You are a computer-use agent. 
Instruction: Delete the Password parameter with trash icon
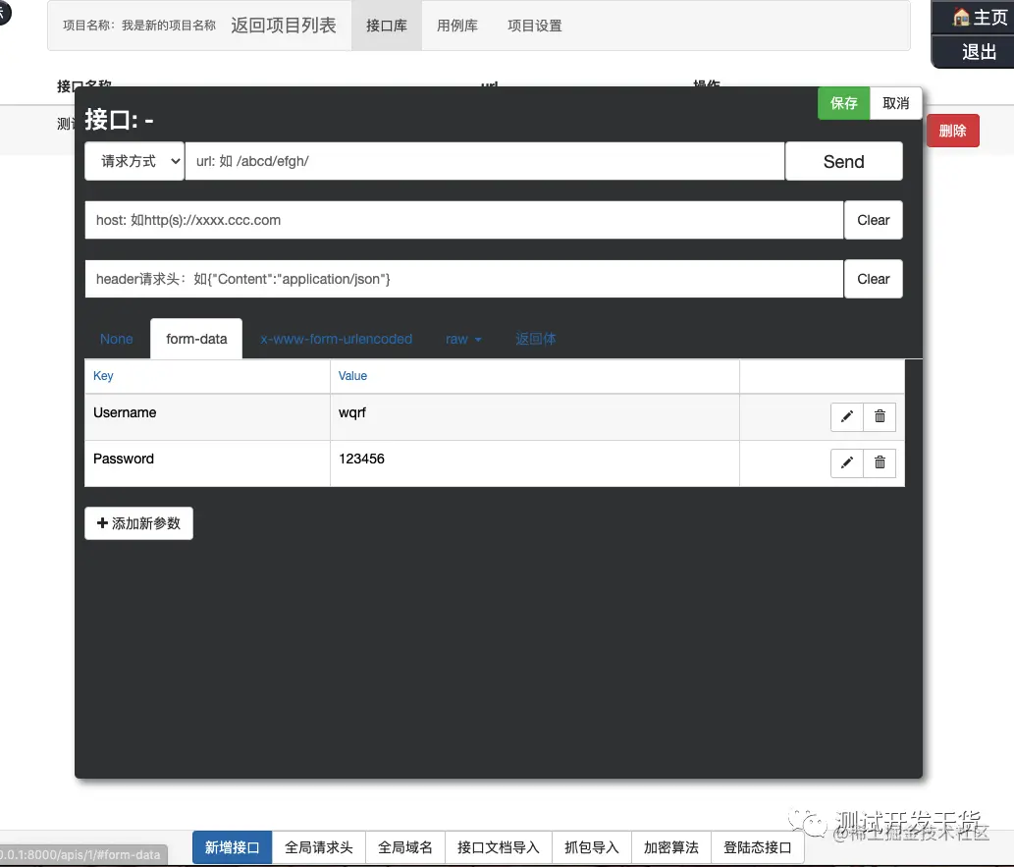880,462
